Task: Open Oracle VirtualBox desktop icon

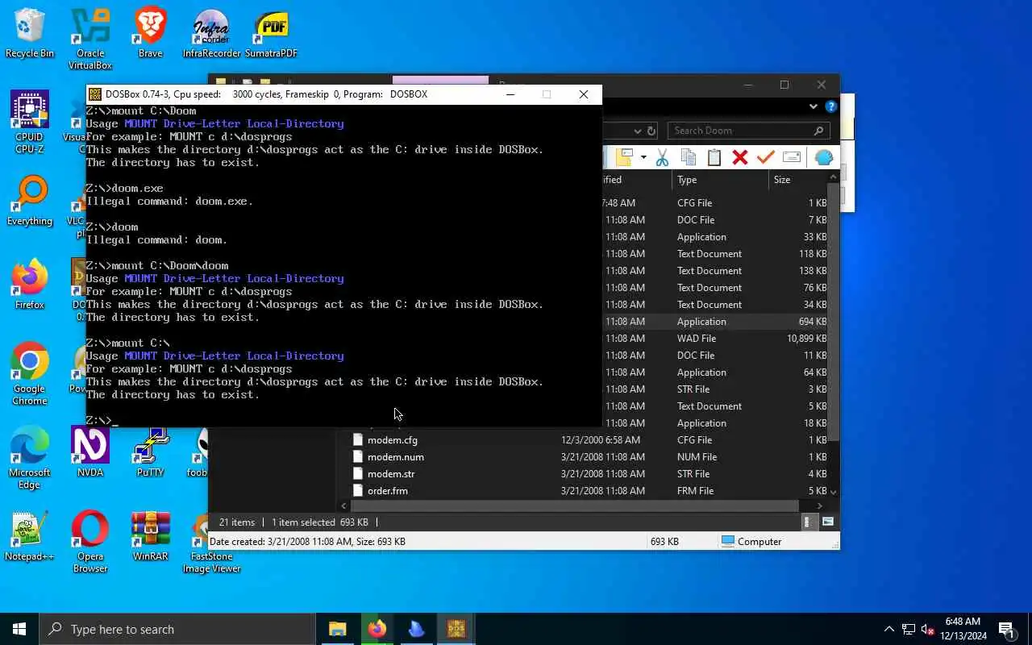Action: click(90, 39)
